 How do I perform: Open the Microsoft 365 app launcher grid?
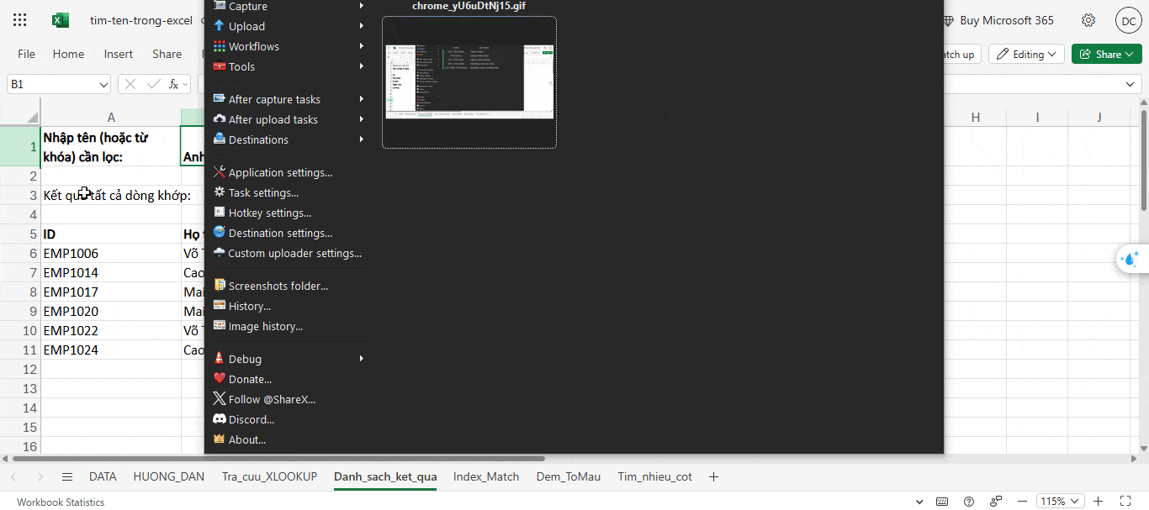(x=20, y=20)
